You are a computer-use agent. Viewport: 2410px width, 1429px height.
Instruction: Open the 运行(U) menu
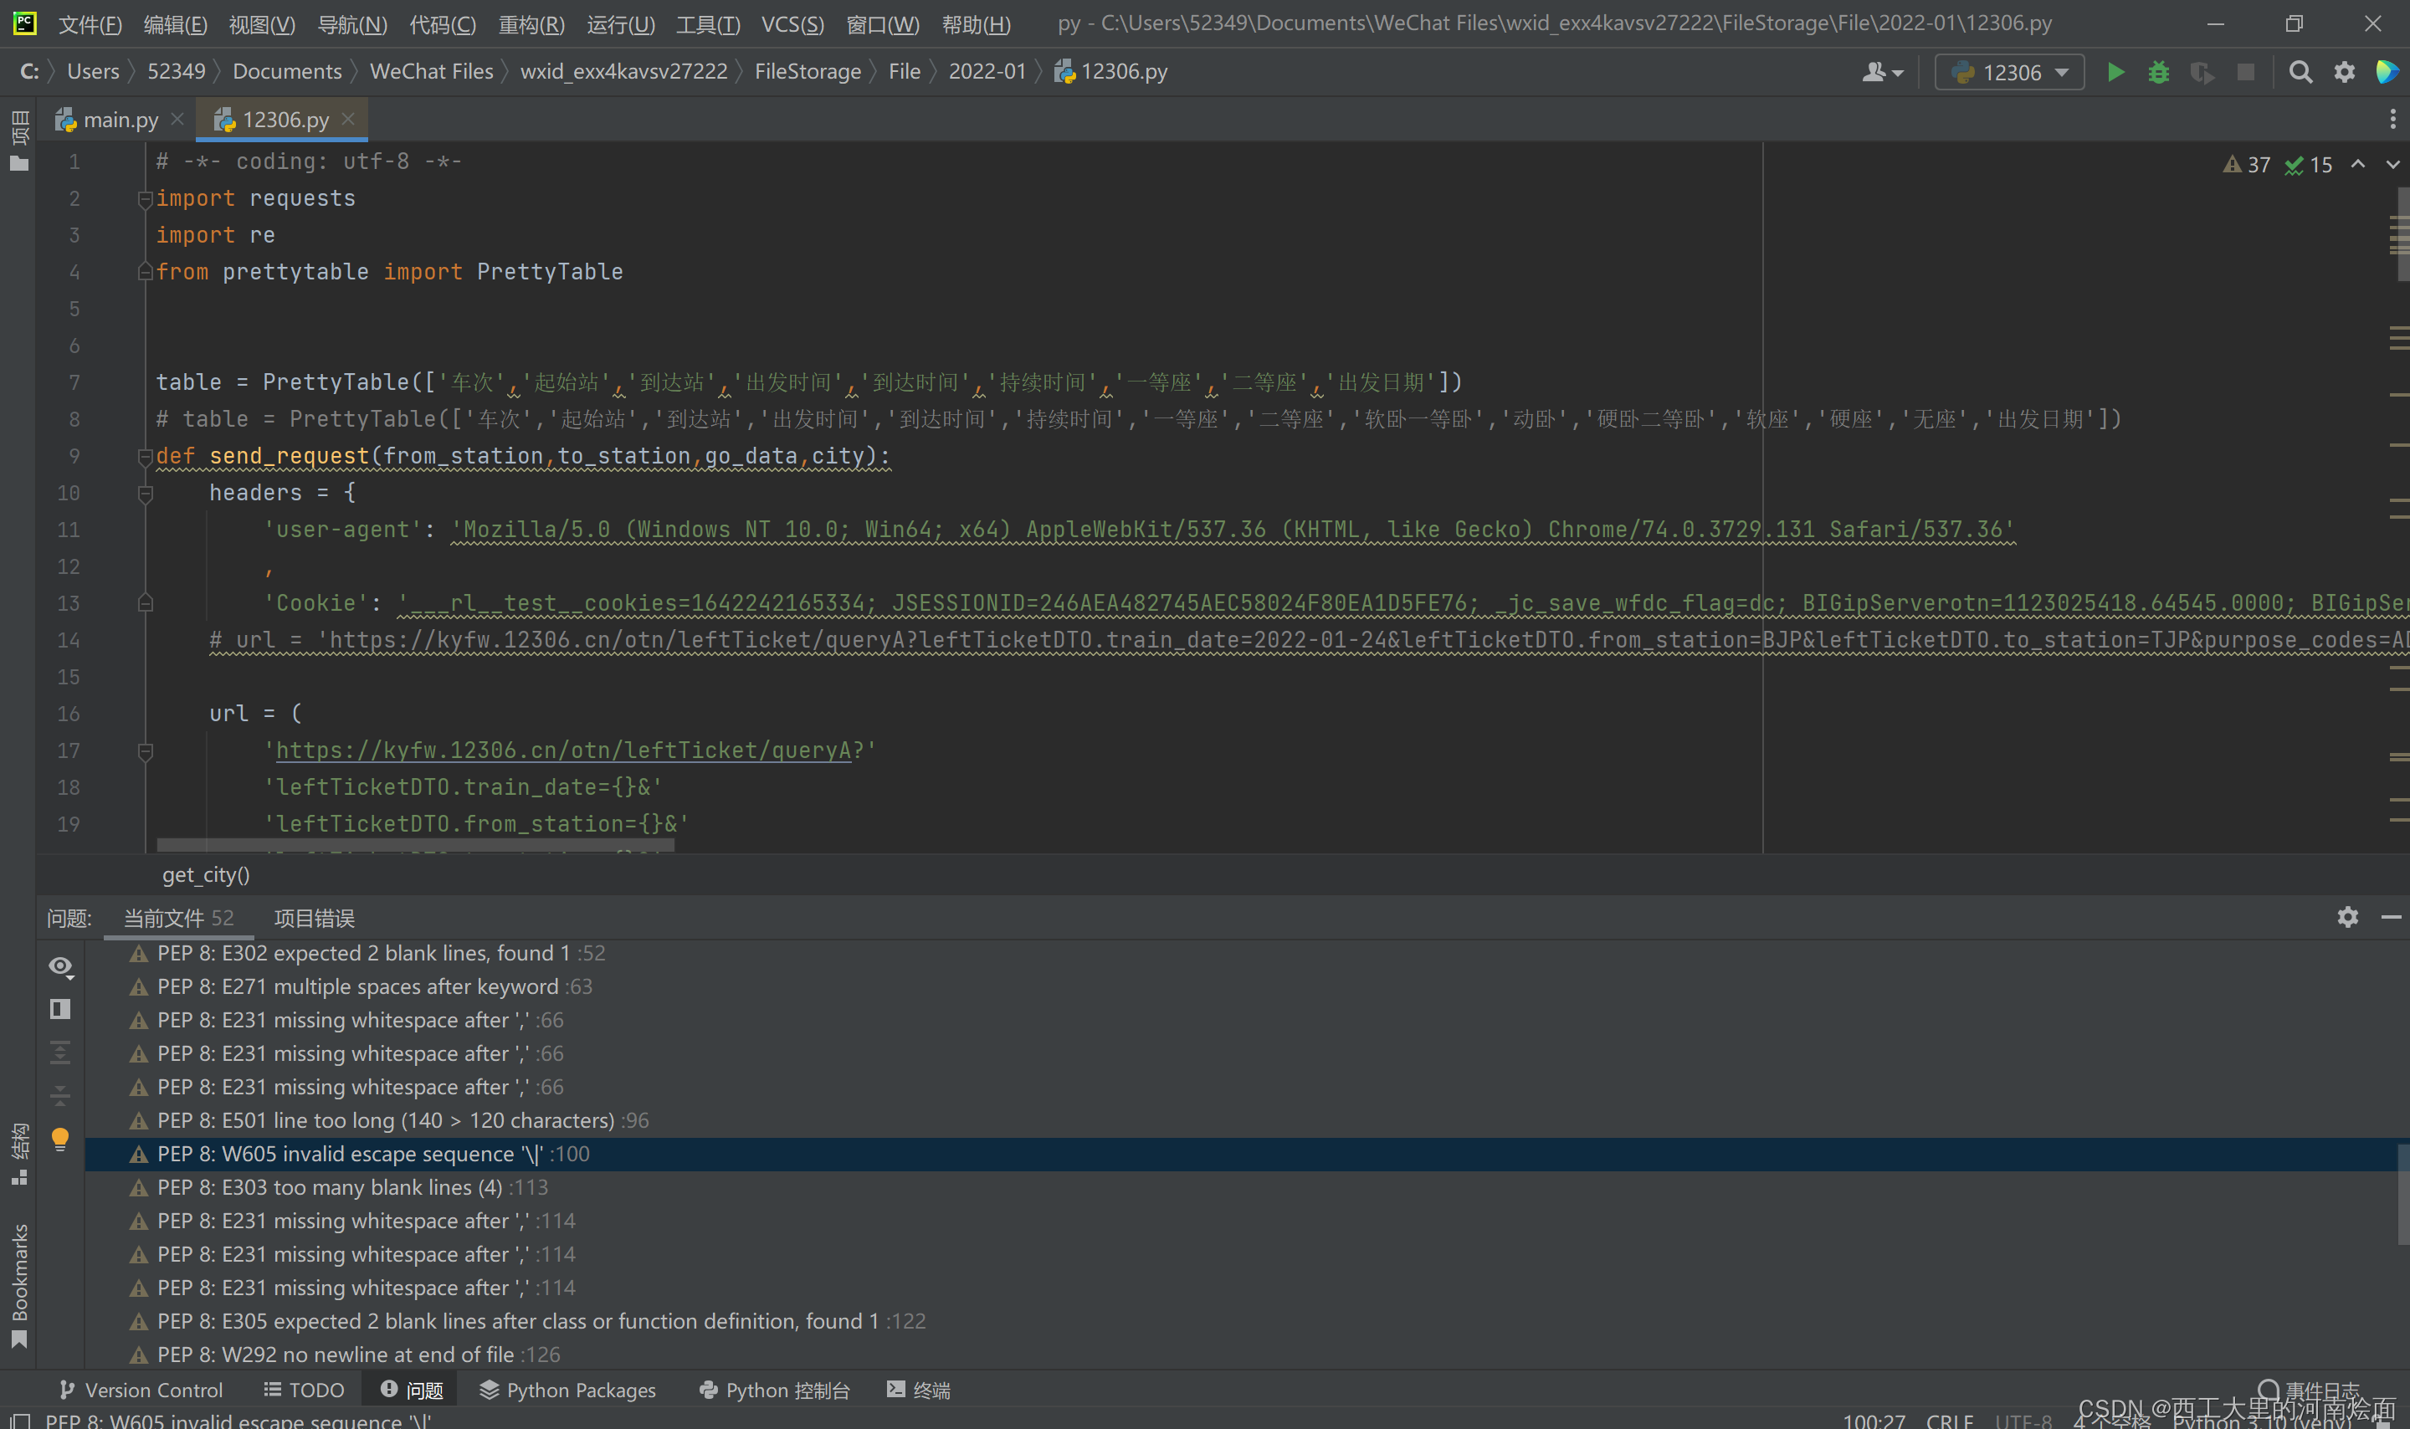tap(620, 24)
